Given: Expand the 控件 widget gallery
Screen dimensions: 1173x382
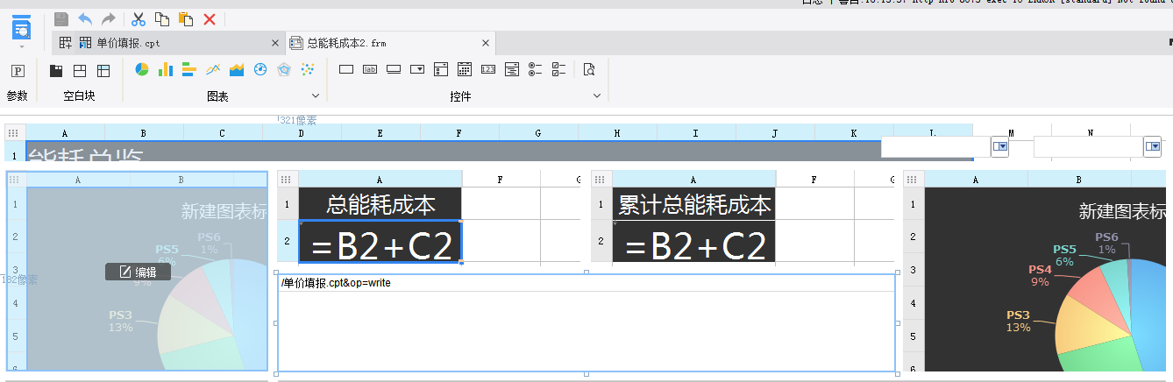Looking at the screenshot, I should (x=598, y=95).
